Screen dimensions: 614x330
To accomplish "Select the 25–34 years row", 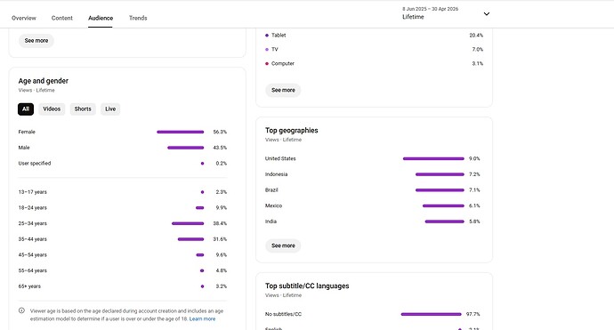I will (x=123, y=223).
